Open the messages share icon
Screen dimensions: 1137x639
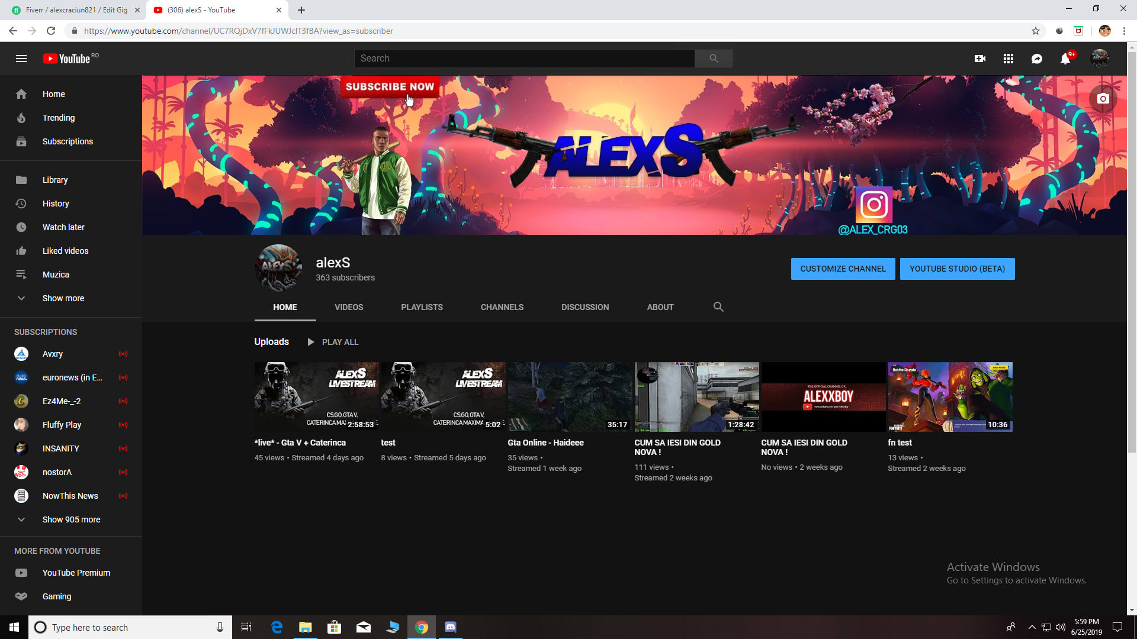pos(1037,59)
